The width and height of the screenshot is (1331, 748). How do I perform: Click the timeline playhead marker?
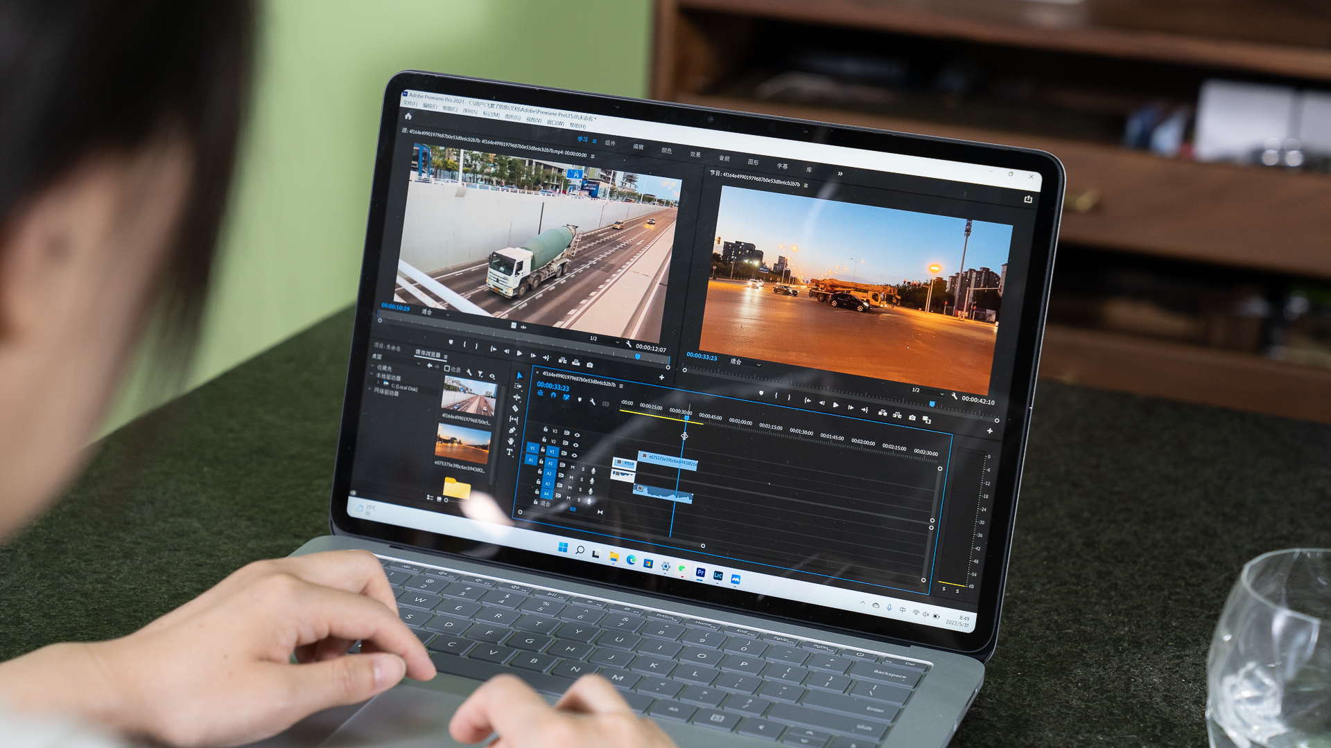pos(686,418)
